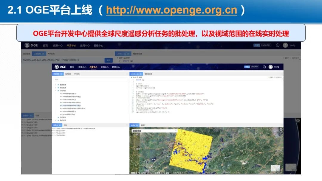Switch to 数据栏 tab next to globe

tap(143, 125)
